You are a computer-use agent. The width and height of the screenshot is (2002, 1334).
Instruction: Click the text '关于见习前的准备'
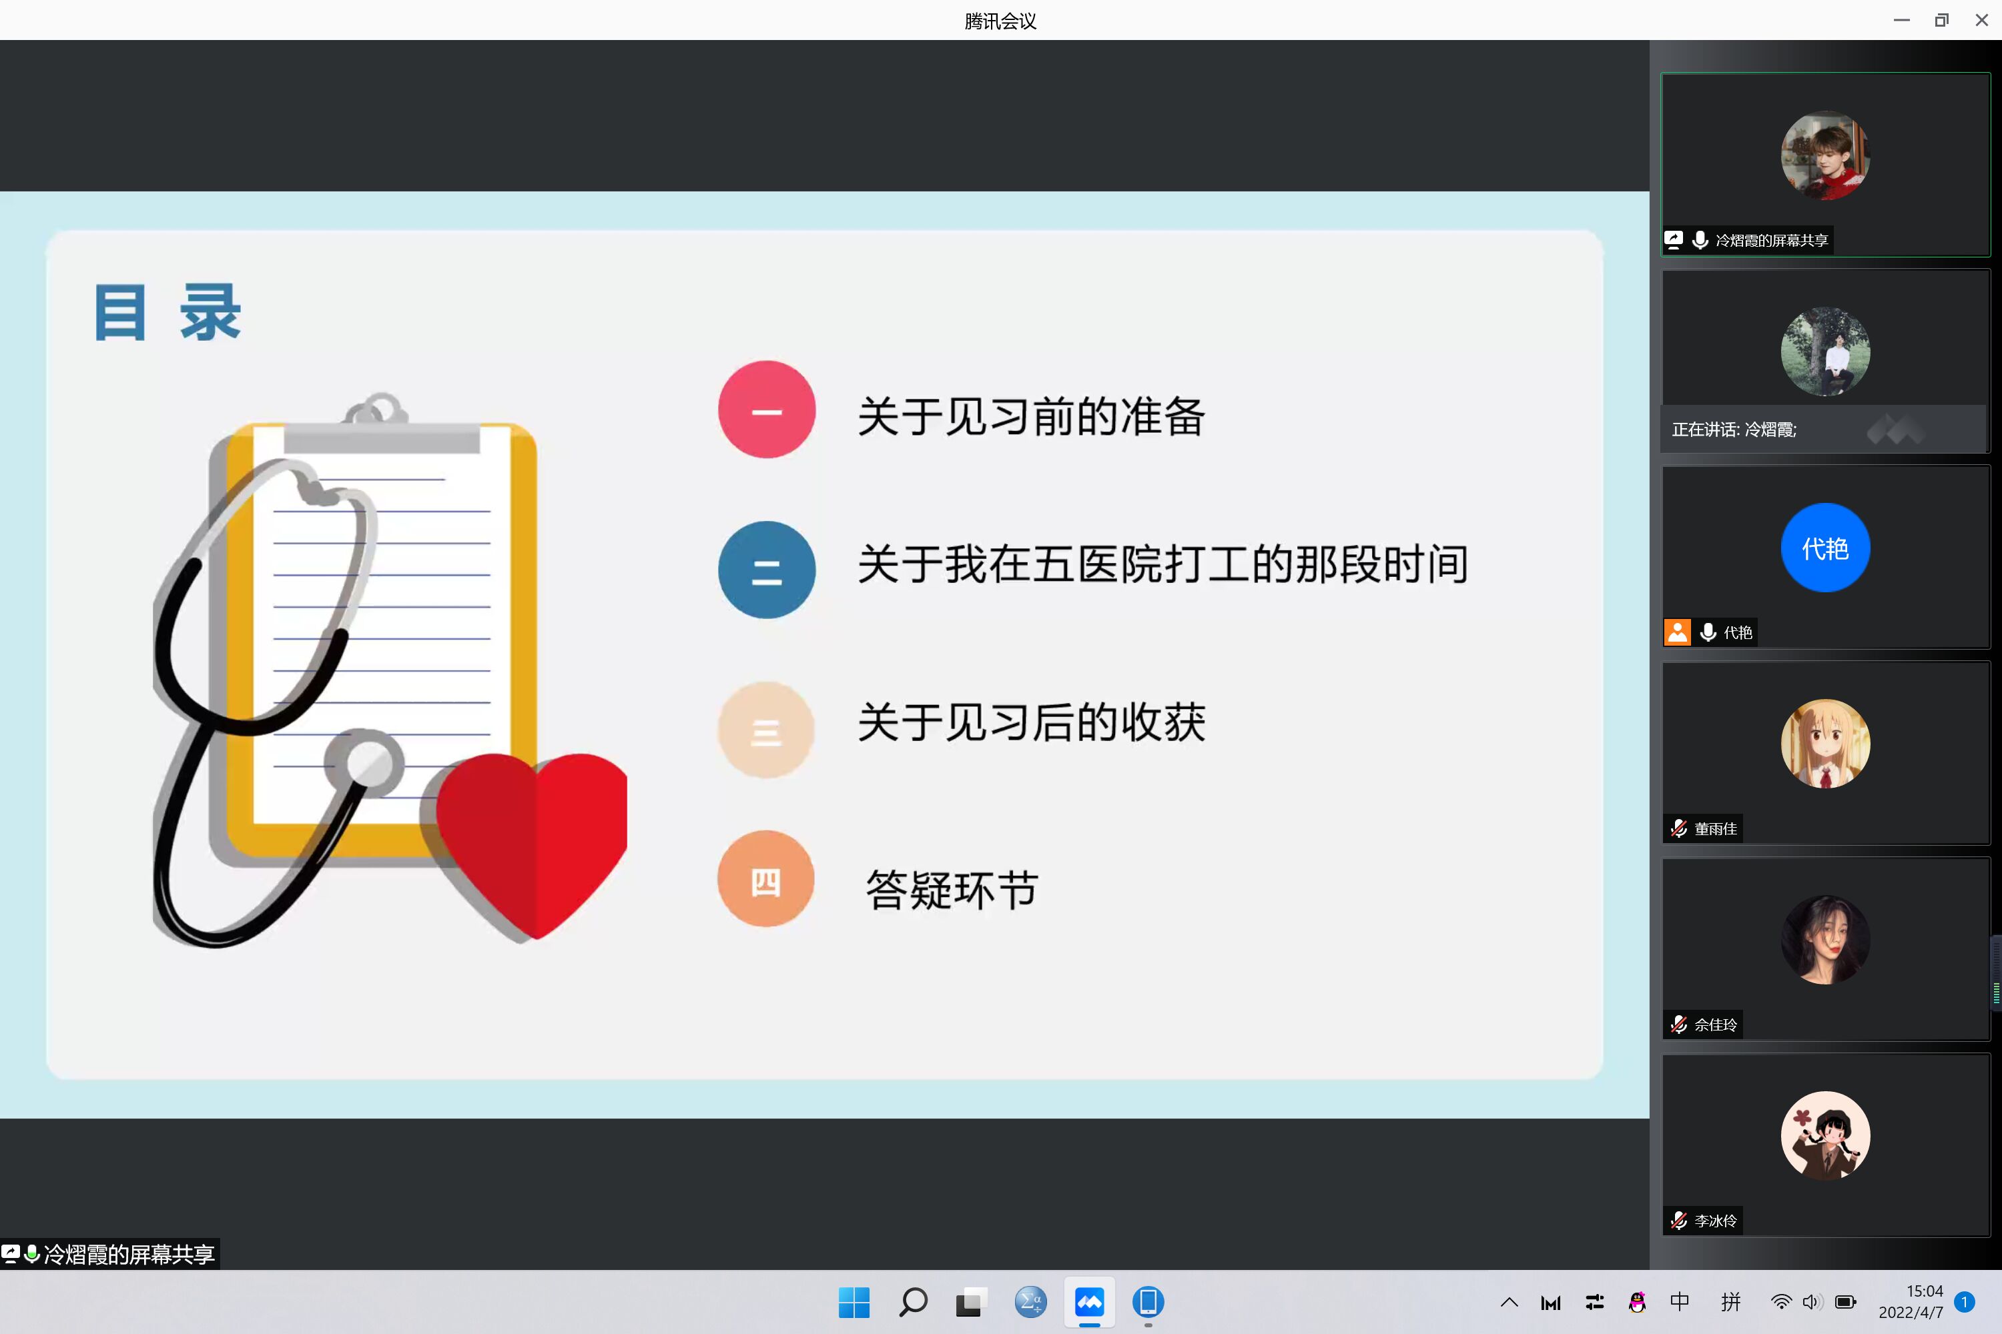1031,416
